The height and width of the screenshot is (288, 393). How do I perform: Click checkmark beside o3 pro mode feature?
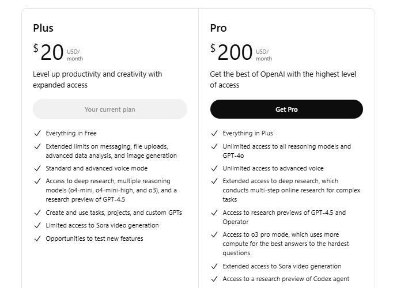click(x=214, y=234)
